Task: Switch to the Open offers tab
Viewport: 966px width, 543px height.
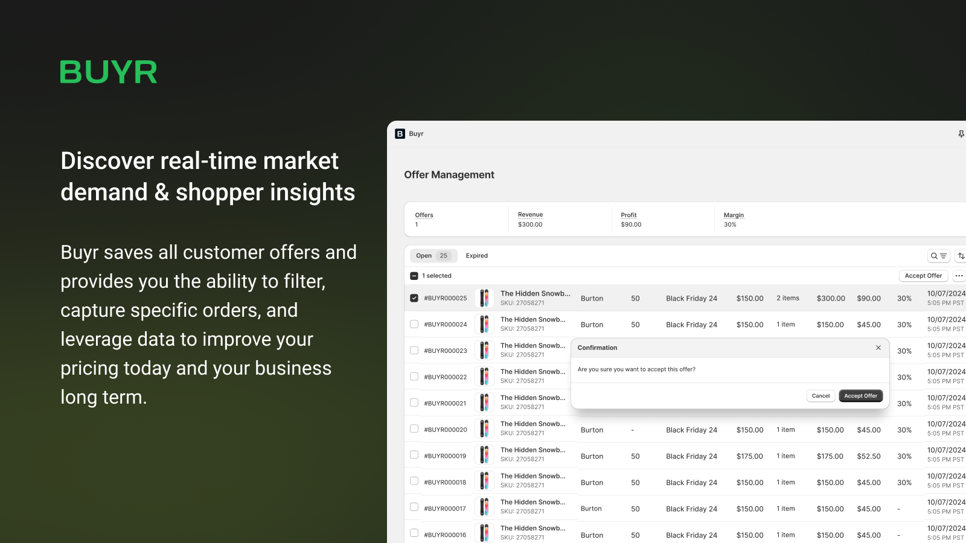Action: coord(433,256)
